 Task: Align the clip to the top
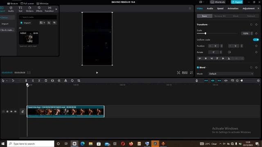click(x=217, y=58)
